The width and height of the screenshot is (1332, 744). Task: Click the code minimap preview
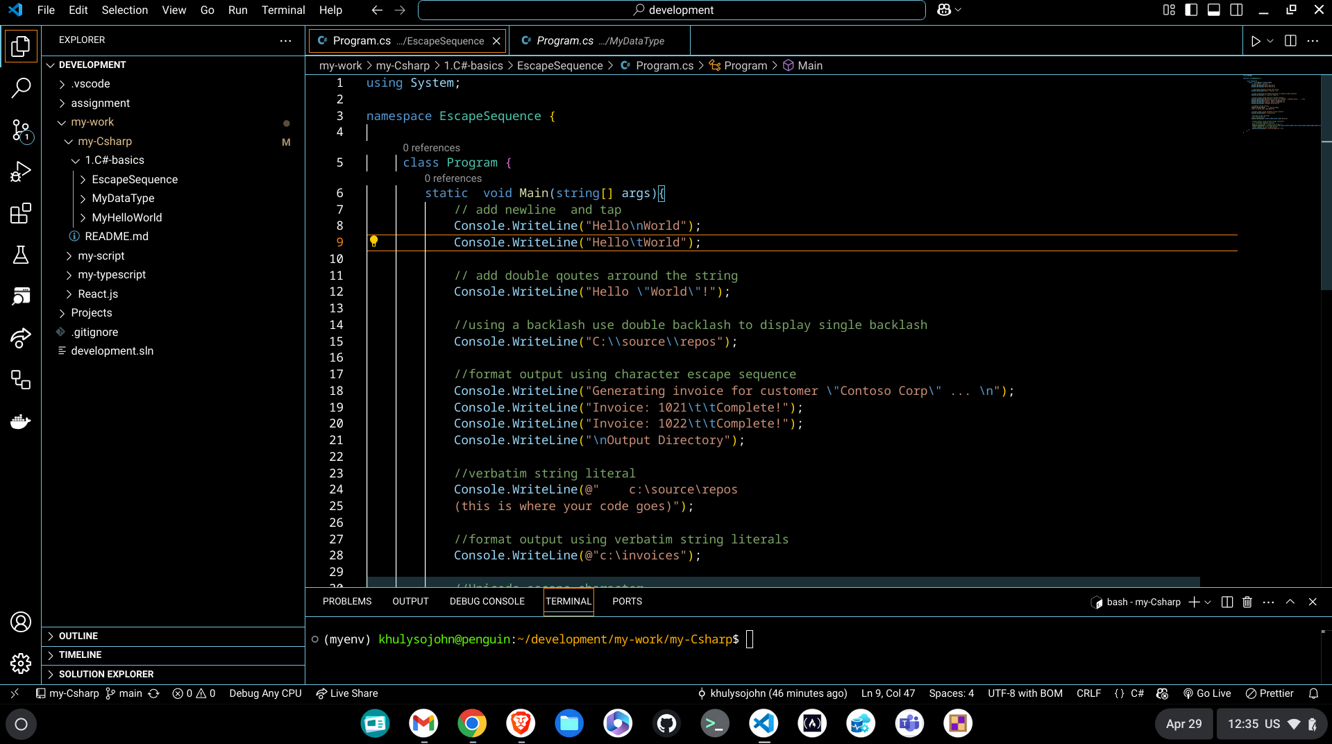tap(1281, 103)
